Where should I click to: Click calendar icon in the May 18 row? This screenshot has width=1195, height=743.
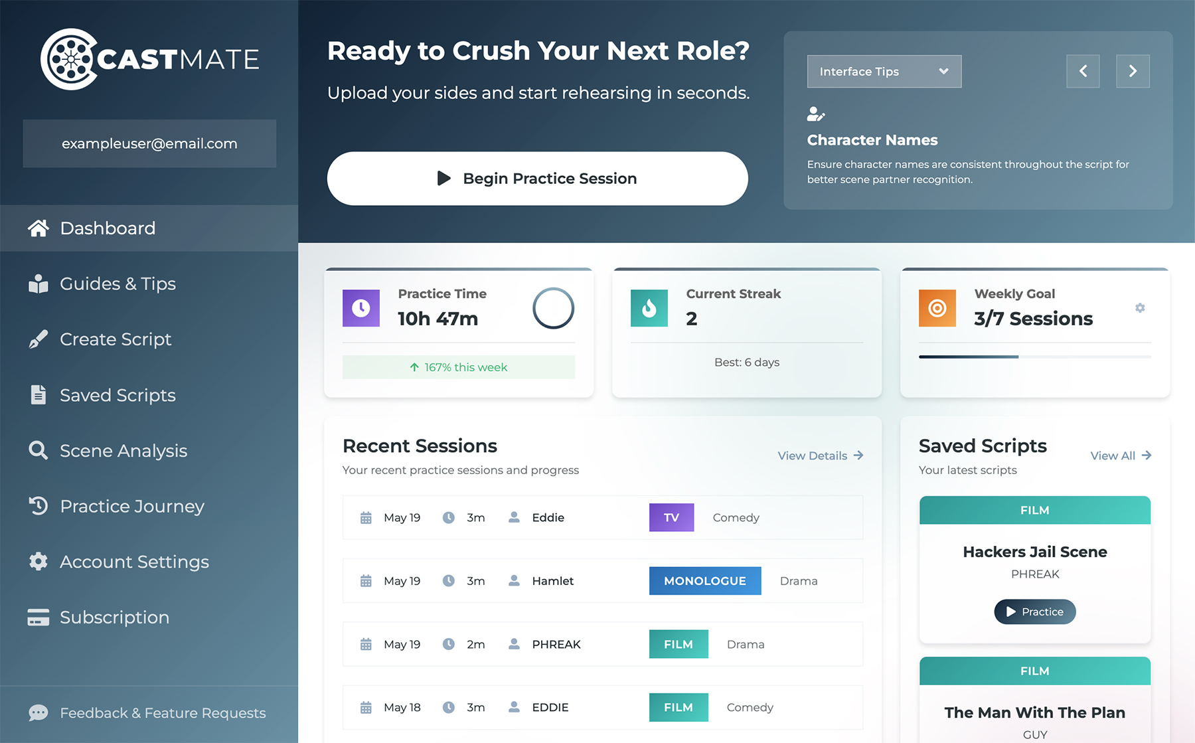point(366,708)
